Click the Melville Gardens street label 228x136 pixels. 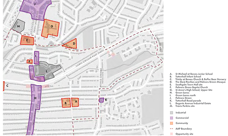click(101, 78)
